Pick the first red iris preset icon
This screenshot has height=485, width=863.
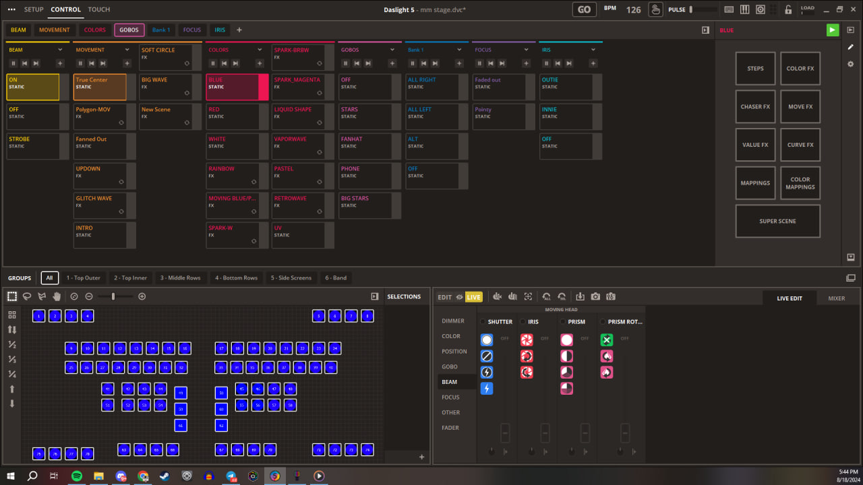pyautogui.click(x=527, y=340)
